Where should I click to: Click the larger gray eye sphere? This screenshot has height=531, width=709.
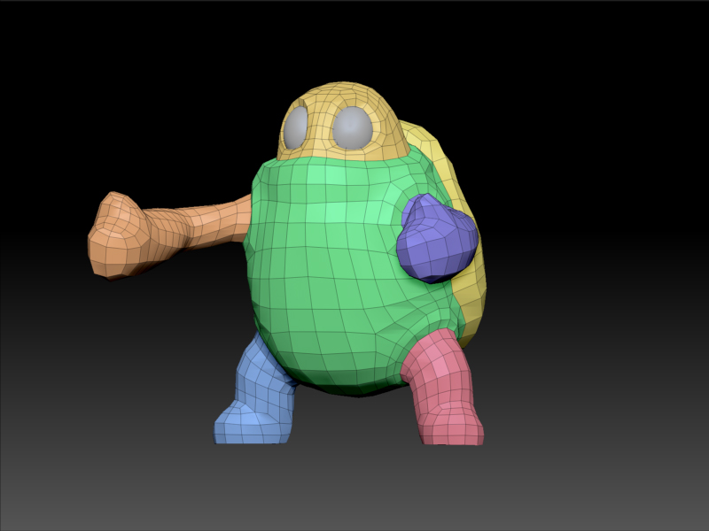pos(353,127)
